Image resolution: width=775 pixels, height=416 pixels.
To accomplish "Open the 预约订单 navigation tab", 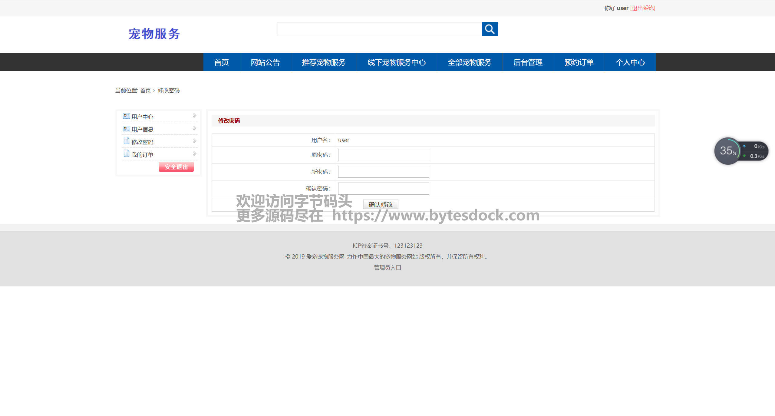I will point(579,62).
